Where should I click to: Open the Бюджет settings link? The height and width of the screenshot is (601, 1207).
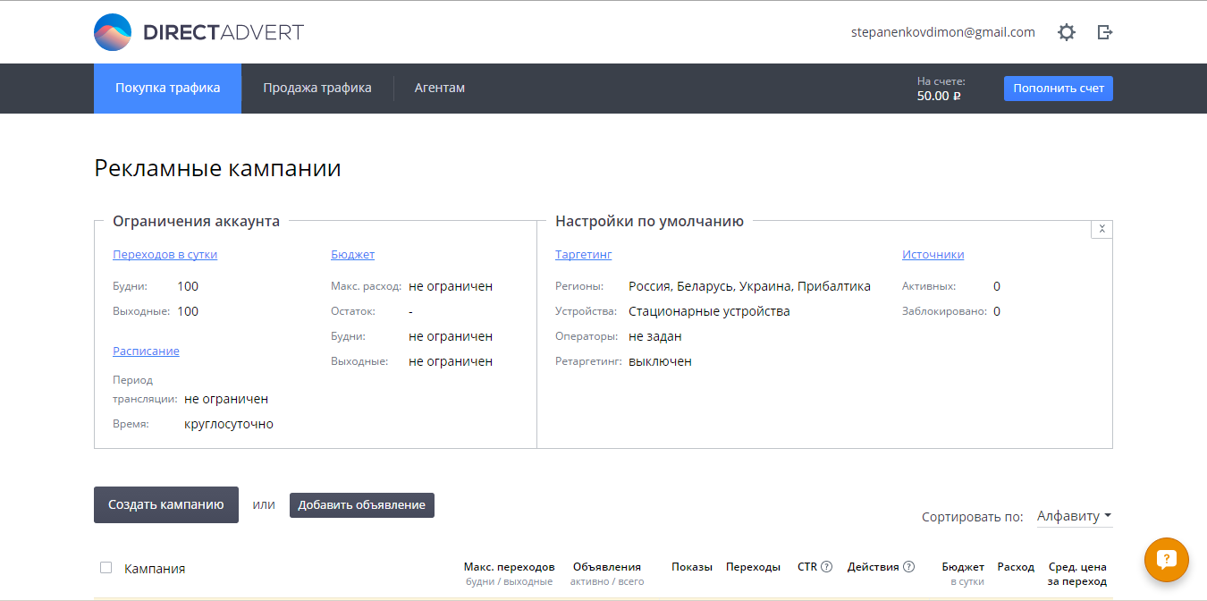352,255
